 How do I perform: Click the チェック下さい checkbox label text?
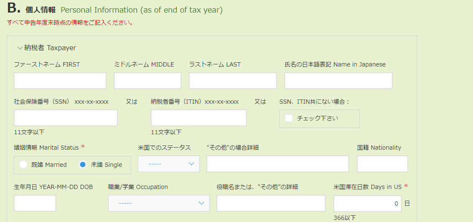317,118
